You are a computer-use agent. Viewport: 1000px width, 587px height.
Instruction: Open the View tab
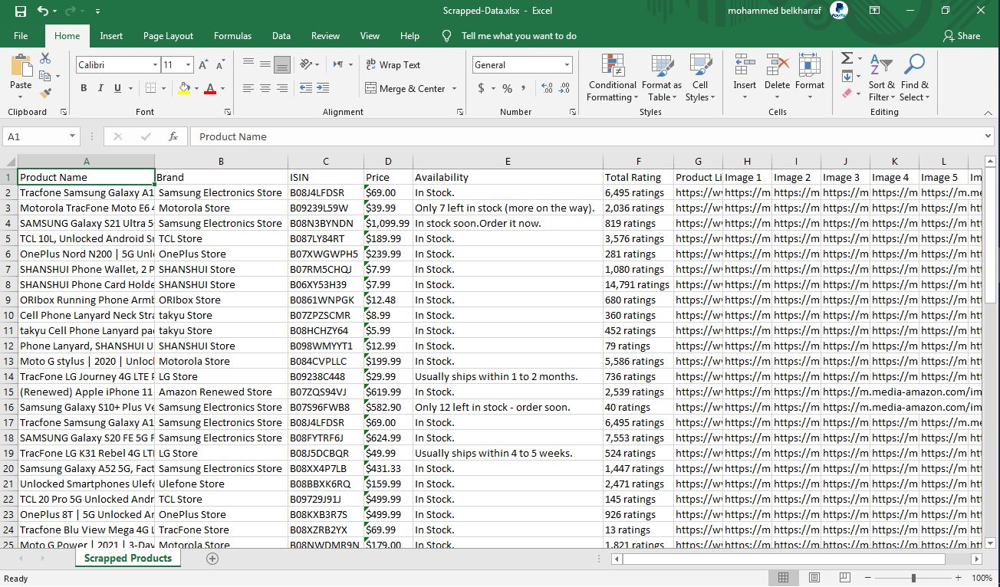point(370,36)
